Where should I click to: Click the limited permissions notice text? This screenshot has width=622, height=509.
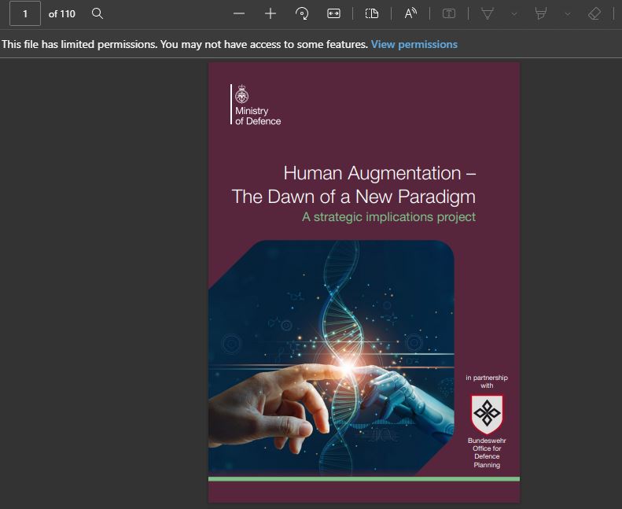click(185, 44)
